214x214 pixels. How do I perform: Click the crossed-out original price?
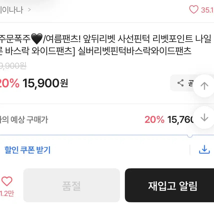[x=13, y=66]
